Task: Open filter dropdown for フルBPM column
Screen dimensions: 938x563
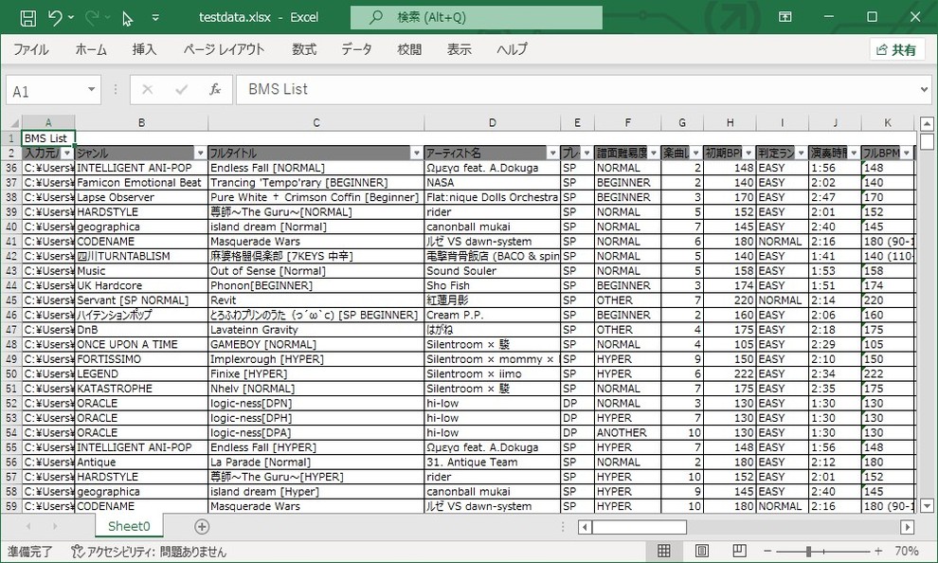Action: pyautogui.click(x=907, y=154)
